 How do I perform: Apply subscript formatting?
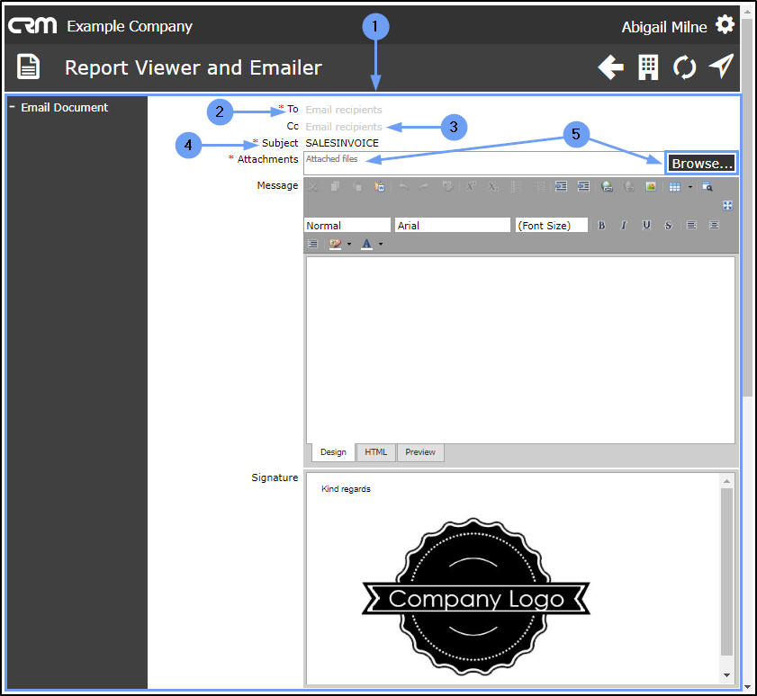pyautogui.click(x=493, y=187)
